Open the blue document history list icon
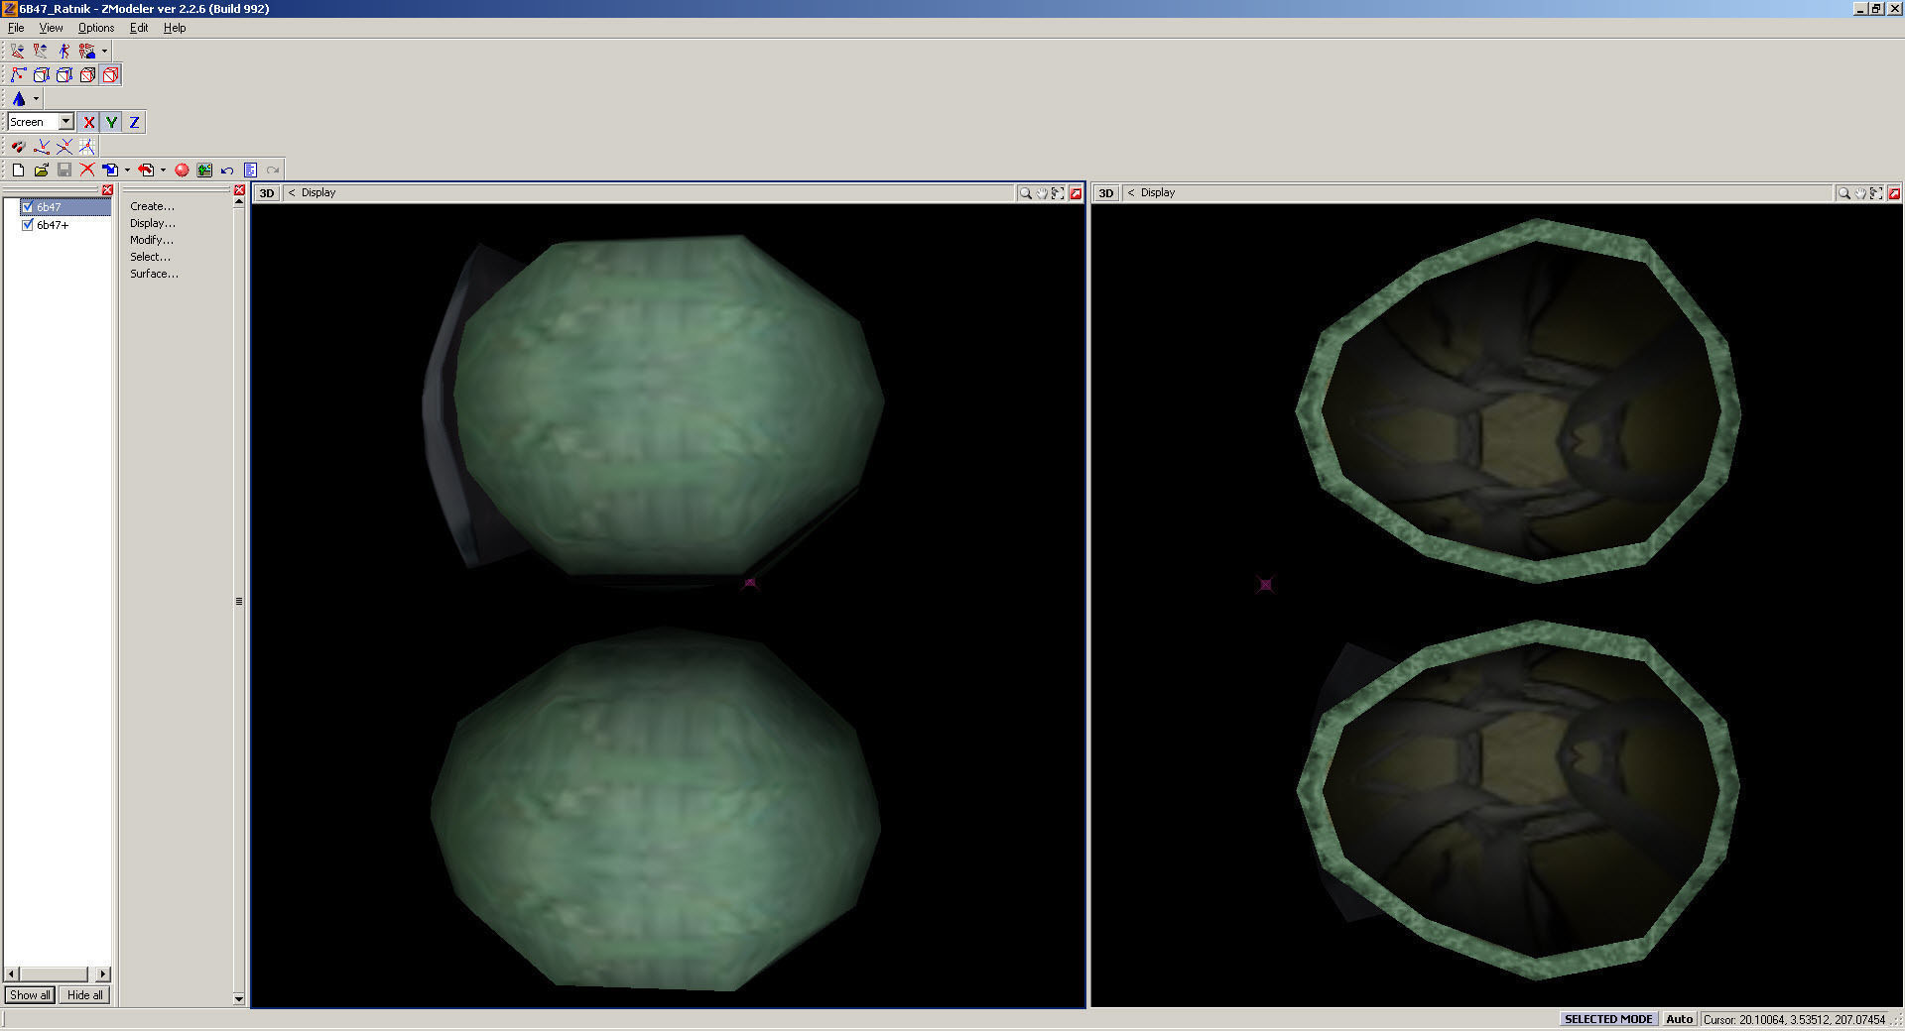The width and height of the screenshot is (1905, 1031). point(250,170)
